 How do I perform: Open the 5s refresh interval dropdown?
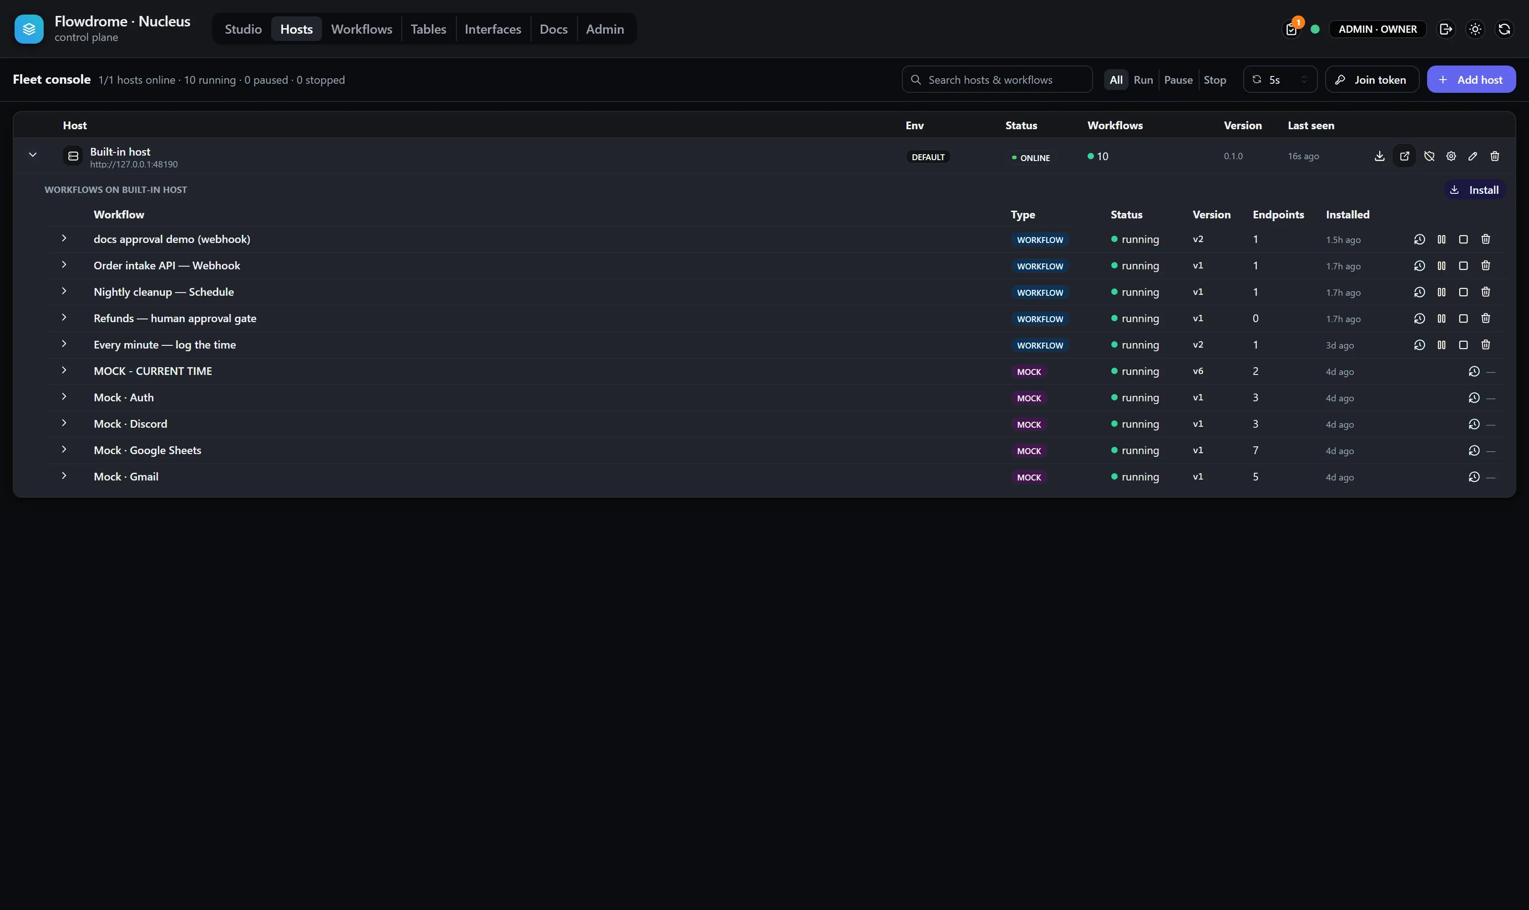pos(1280,80)
